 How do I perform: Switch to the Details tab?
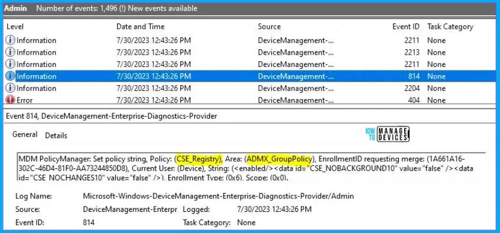(56, 136)
